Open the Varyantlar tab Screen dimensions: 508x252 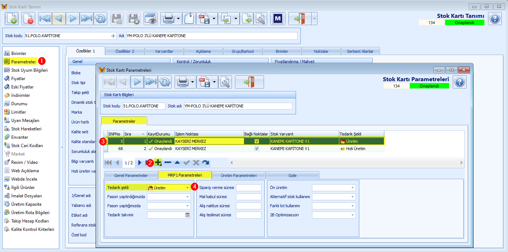(164, 51)
